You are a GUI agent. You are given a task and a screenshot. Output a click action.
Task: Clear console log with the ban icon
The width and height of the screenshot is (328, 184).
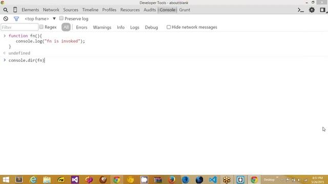6,19
